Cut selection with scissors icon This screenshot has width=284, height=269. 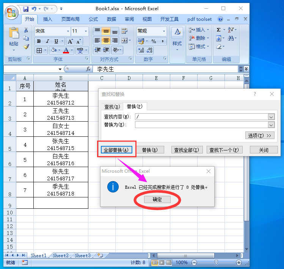[26, 30]
